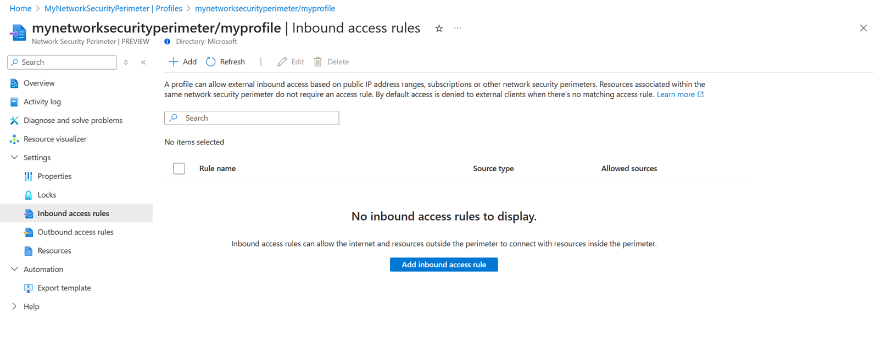Open Export template page
Image resolution: width=881 pixels, height=360 pixels.
point(64,288)
